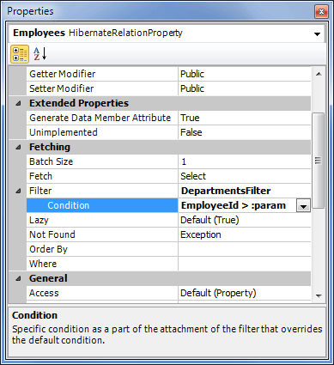334x365 pixels.
Task: Click the Default (True) value of Lazy
Action: point(210,220)
